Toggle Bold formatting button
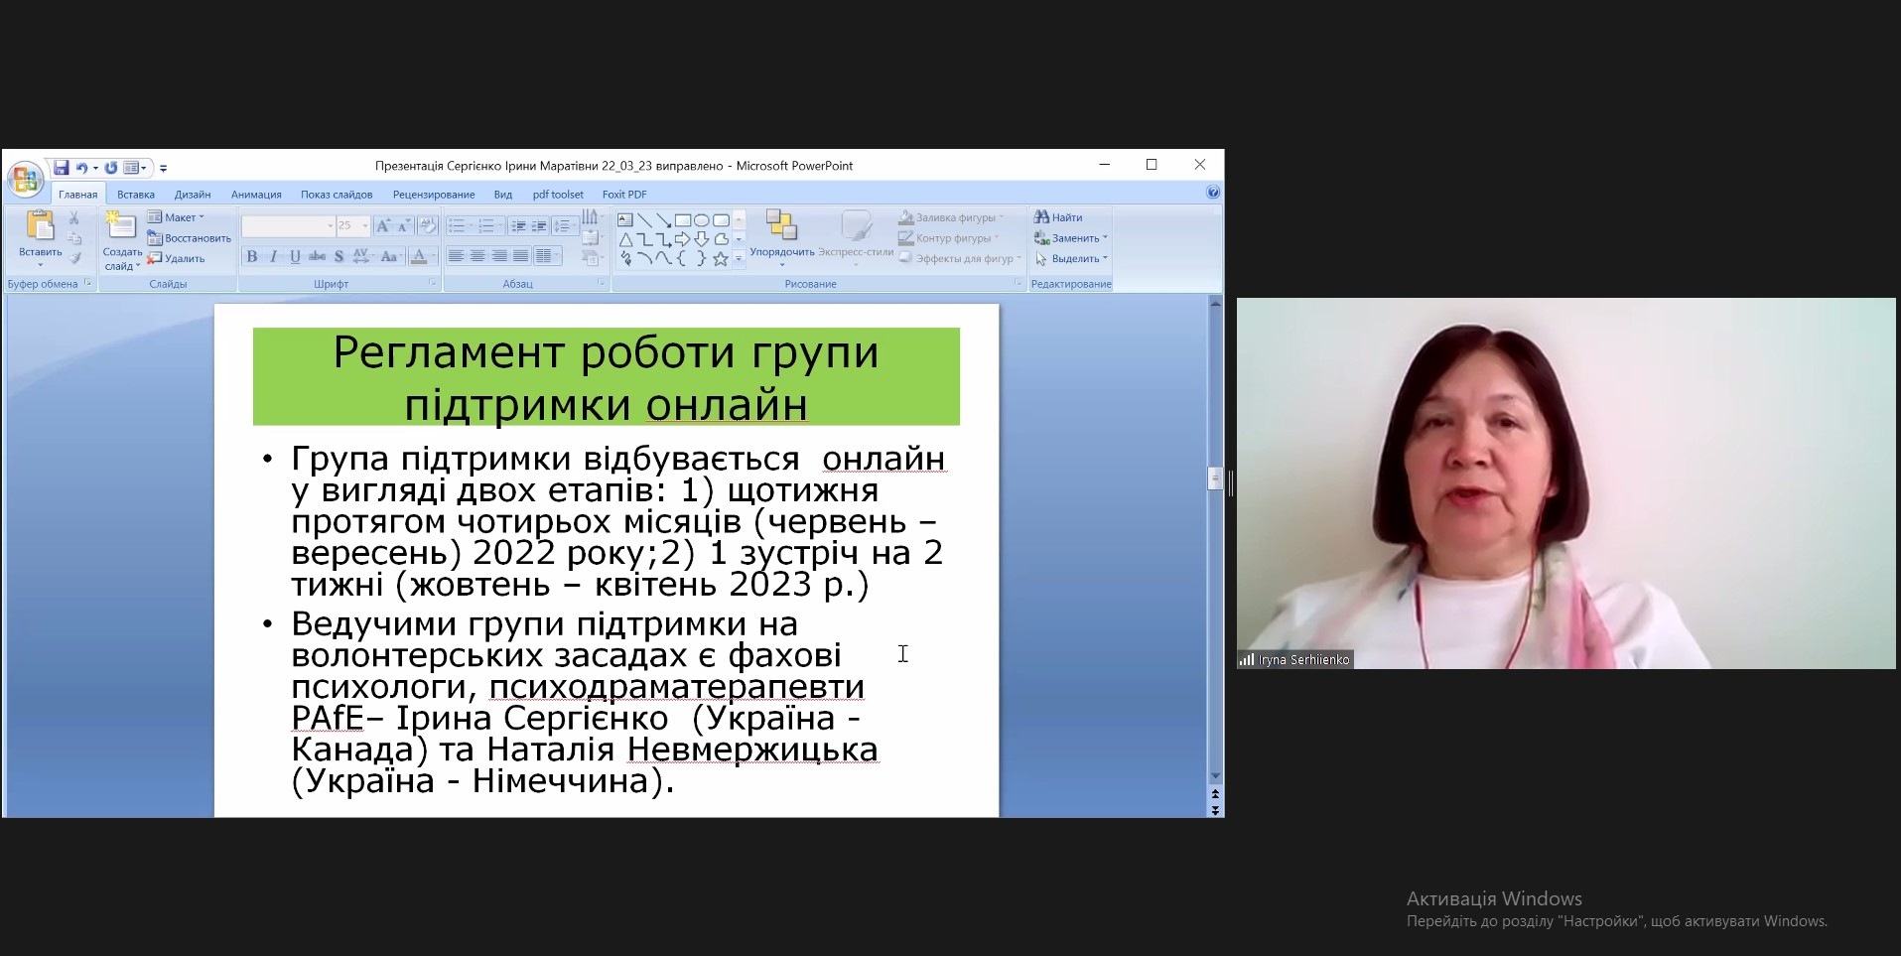1901x956 pixels. (252, 257)
